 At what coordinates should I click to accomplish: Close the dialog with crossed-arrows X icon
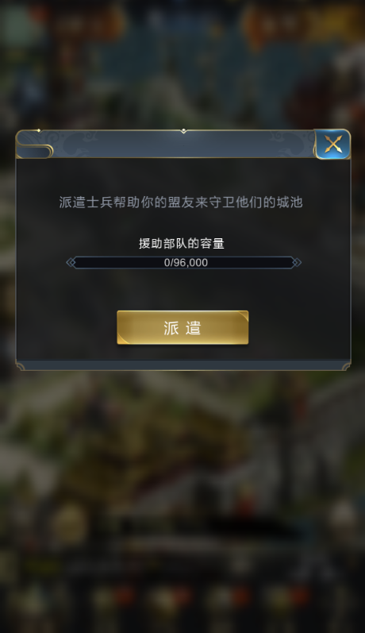tap(332, 144)
